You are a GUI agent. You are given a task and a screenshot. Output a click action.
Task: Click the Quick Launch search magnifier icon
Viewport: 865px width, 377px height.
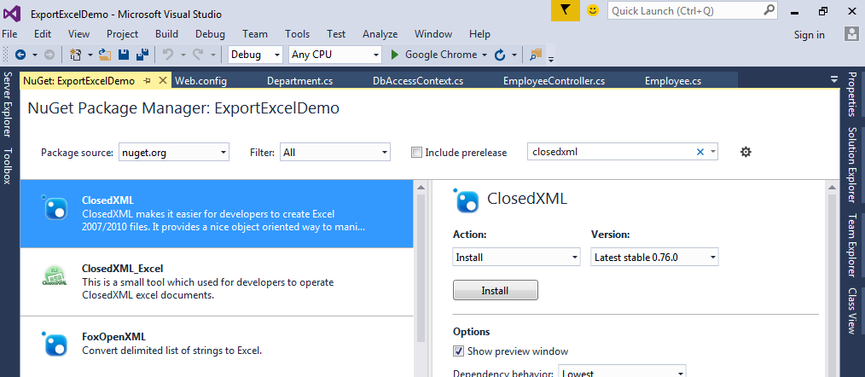(x=769, y=10)
